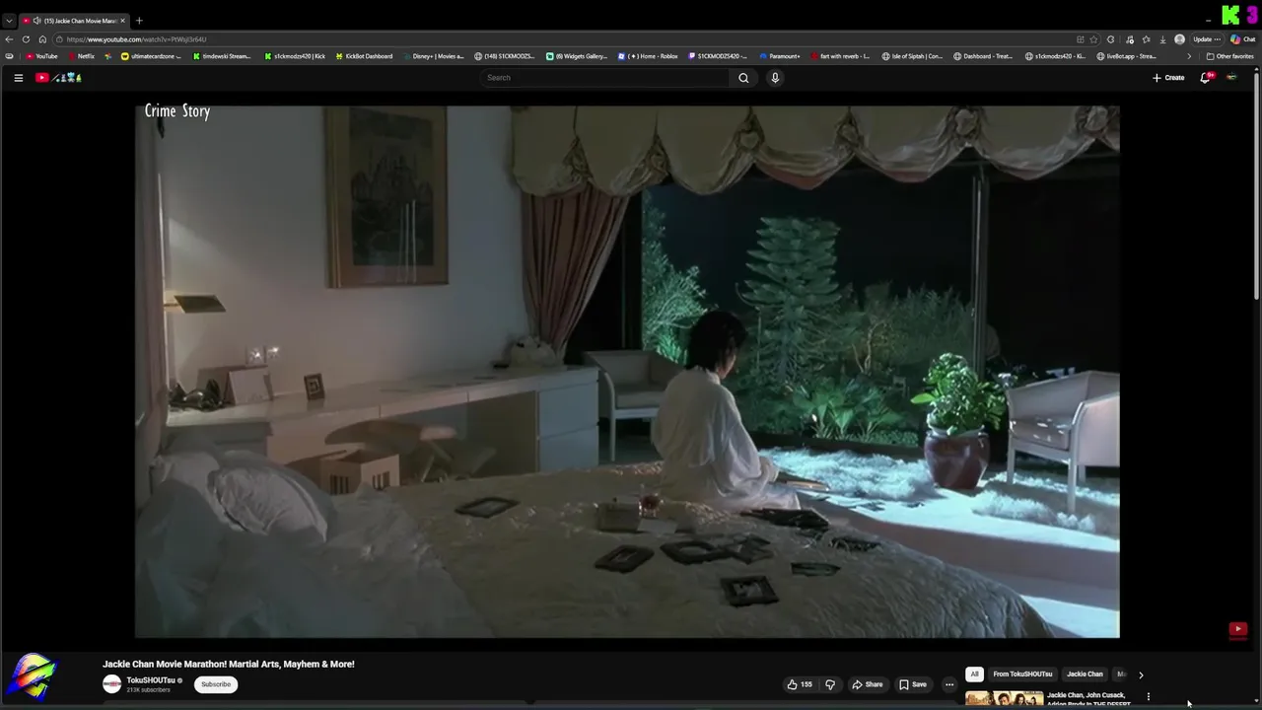
Task: Open the timdewski Stream bookmark
Action: [223, 56]
